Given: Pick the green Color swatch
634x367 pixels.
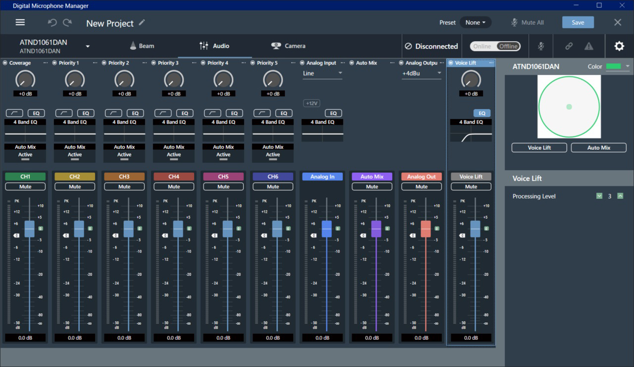Looking at the screenshot, I should coord(614,66).
